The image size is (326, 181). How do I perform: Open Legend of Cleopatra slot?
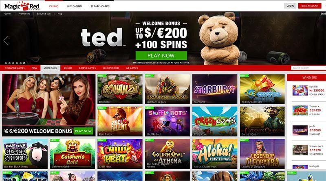coord(262,154)
